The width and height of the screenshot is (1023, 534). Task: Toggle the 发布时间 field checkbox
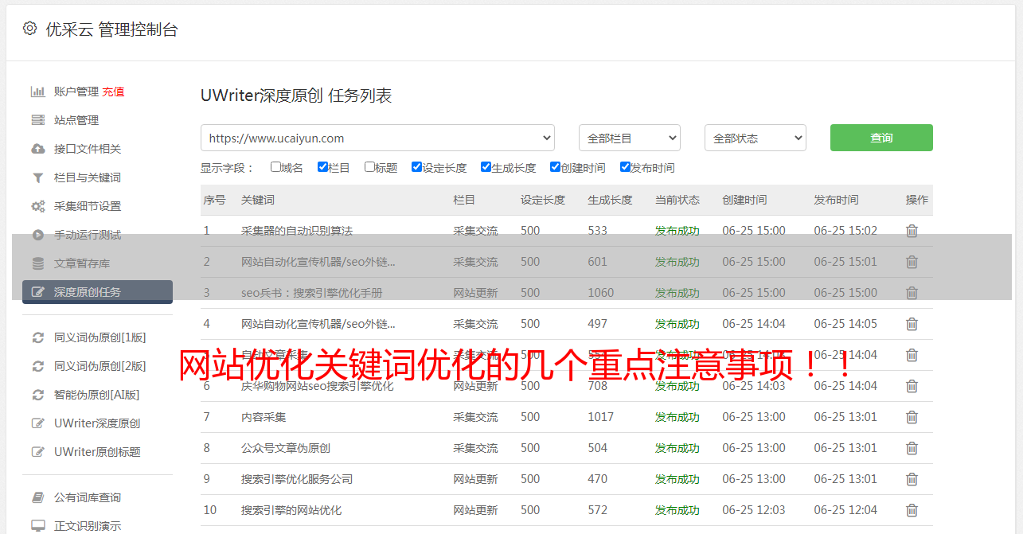[x=625, y=167]
